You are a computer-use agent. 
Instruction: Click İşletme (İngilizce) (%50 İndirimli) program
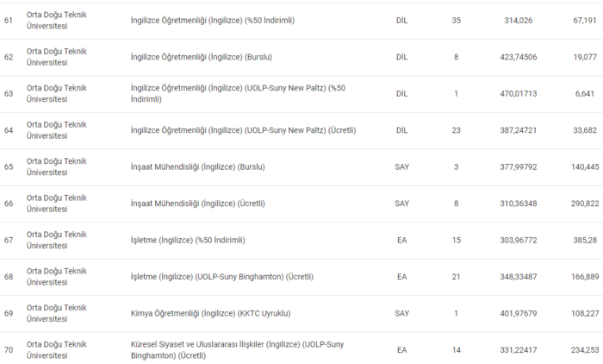click(188, 240)
